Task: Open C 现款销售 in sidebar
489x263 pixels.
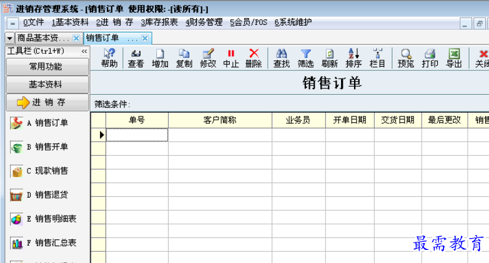Action: (x=39, y=171)
